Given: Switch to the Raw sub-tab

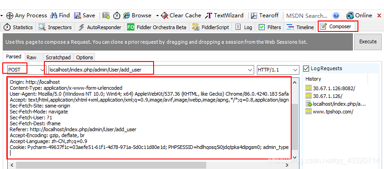Looking at the screenshot, I should coord(32,57).
